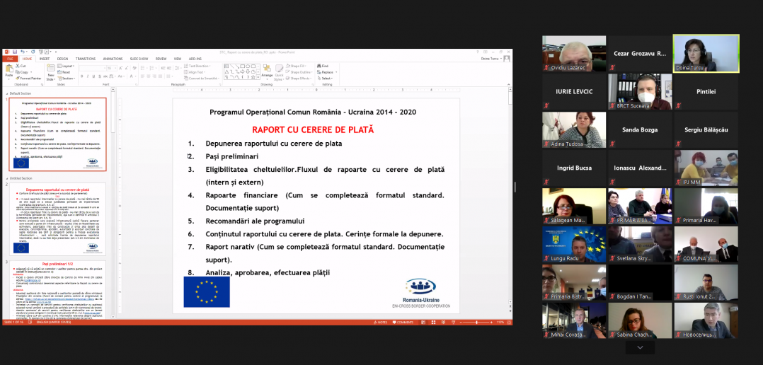763x365 pixels.
Task: Click the Reset button in Slides group
Action: coord(66,72)
